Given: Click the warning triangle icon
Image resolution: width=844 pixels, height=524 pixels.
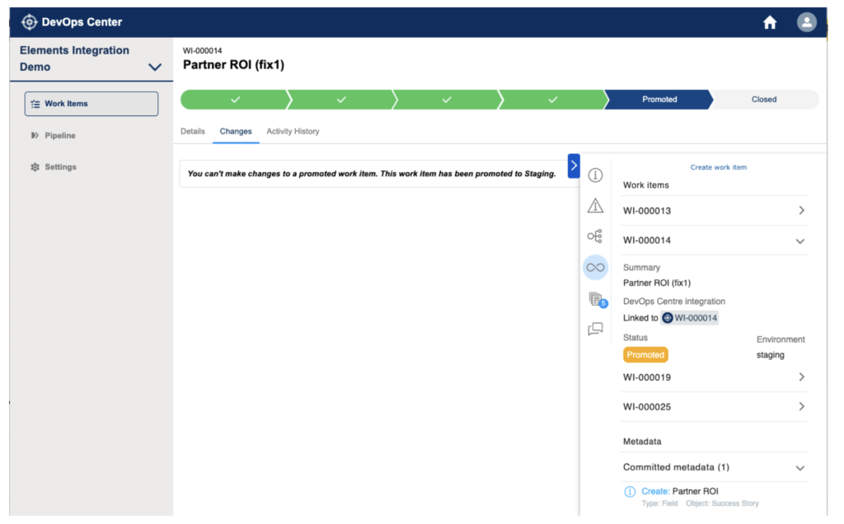Looking at the screenshot, I should pos(595,206).
